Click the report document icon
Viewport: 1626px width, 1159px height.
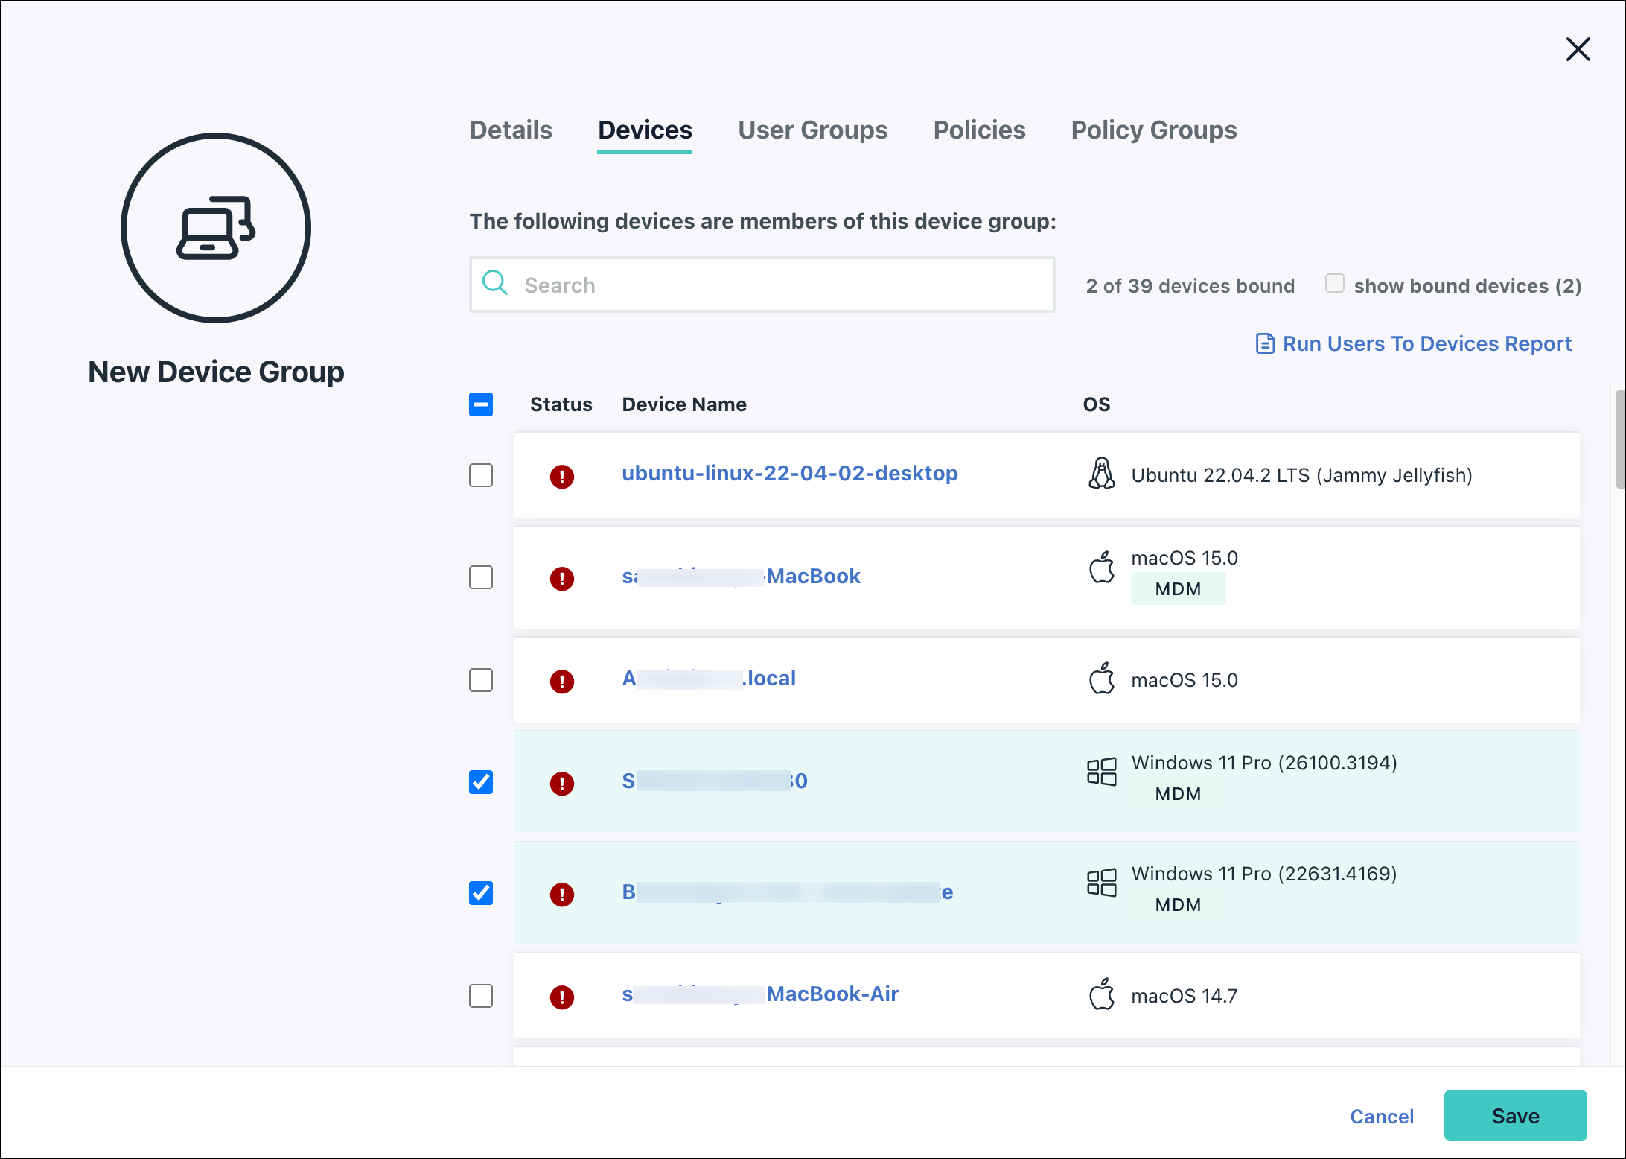pyautogui.click(x=1265, y=344)
